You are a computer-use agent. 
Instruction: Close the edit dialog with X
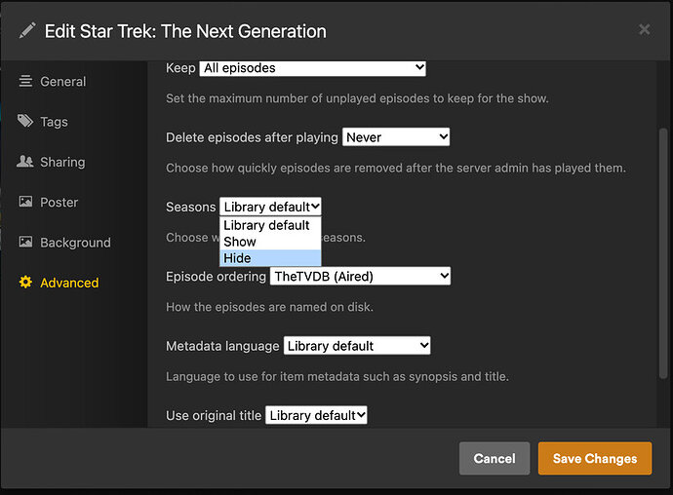coord(644,30)
